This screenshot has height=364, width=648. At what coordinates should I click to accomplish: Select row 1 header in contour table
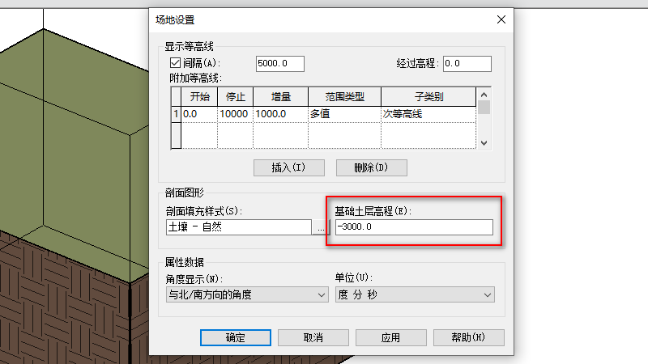[176, 114]
